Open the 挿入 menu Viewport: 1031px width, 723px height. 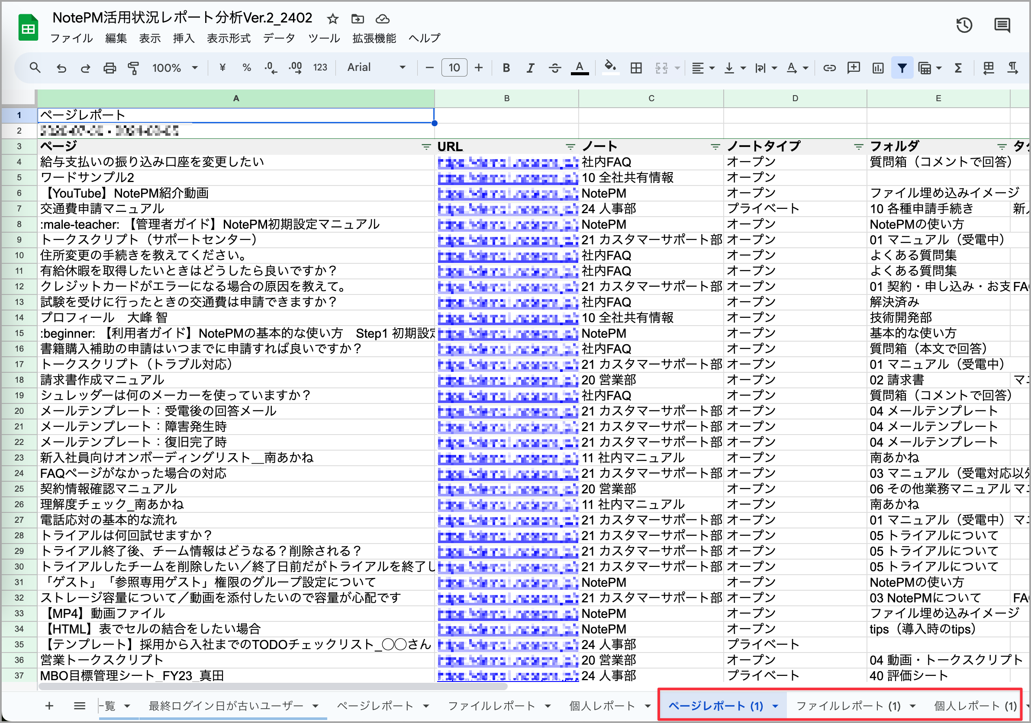click(184, 38)
